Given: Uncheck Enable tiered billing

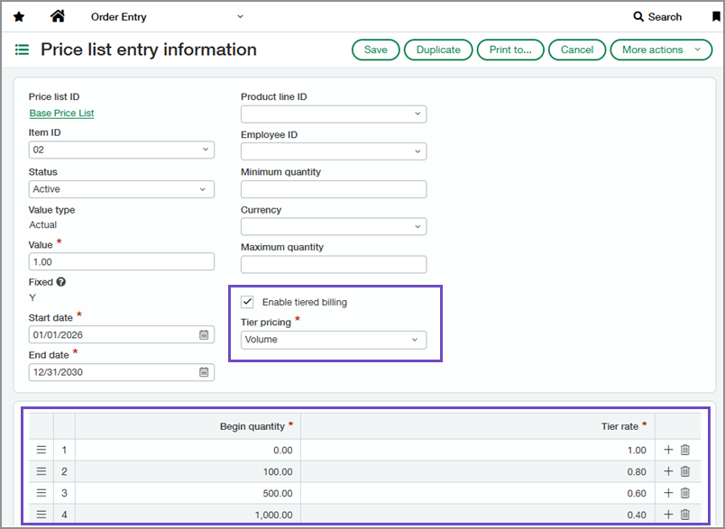Looking at the screenshot, I should tap(247, 302).
